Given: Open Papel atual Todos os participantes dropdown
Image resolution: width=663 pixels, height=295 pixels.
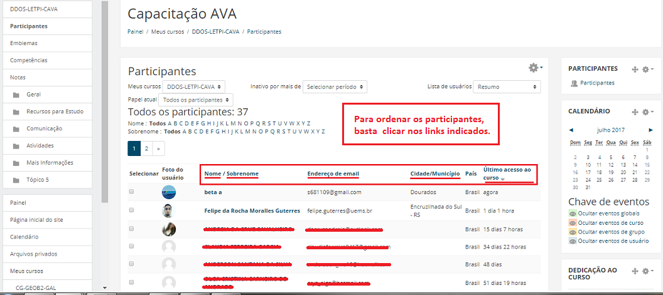Looking at the screenshot, I should coord(195,100).
